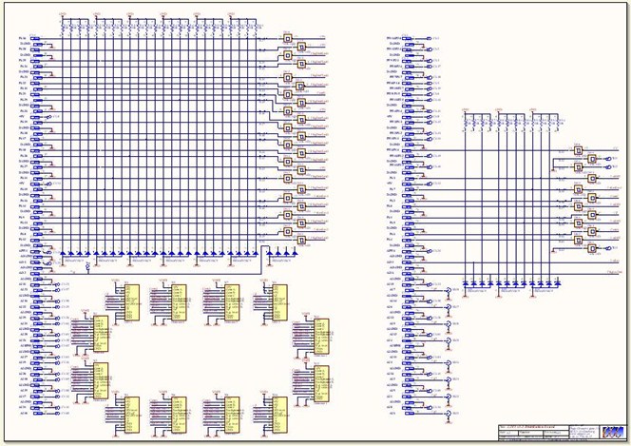Select the top-right yellow IC in the chip ring
Screen dimensions: 631x446
pyautogui.click(x=280, y=301)
